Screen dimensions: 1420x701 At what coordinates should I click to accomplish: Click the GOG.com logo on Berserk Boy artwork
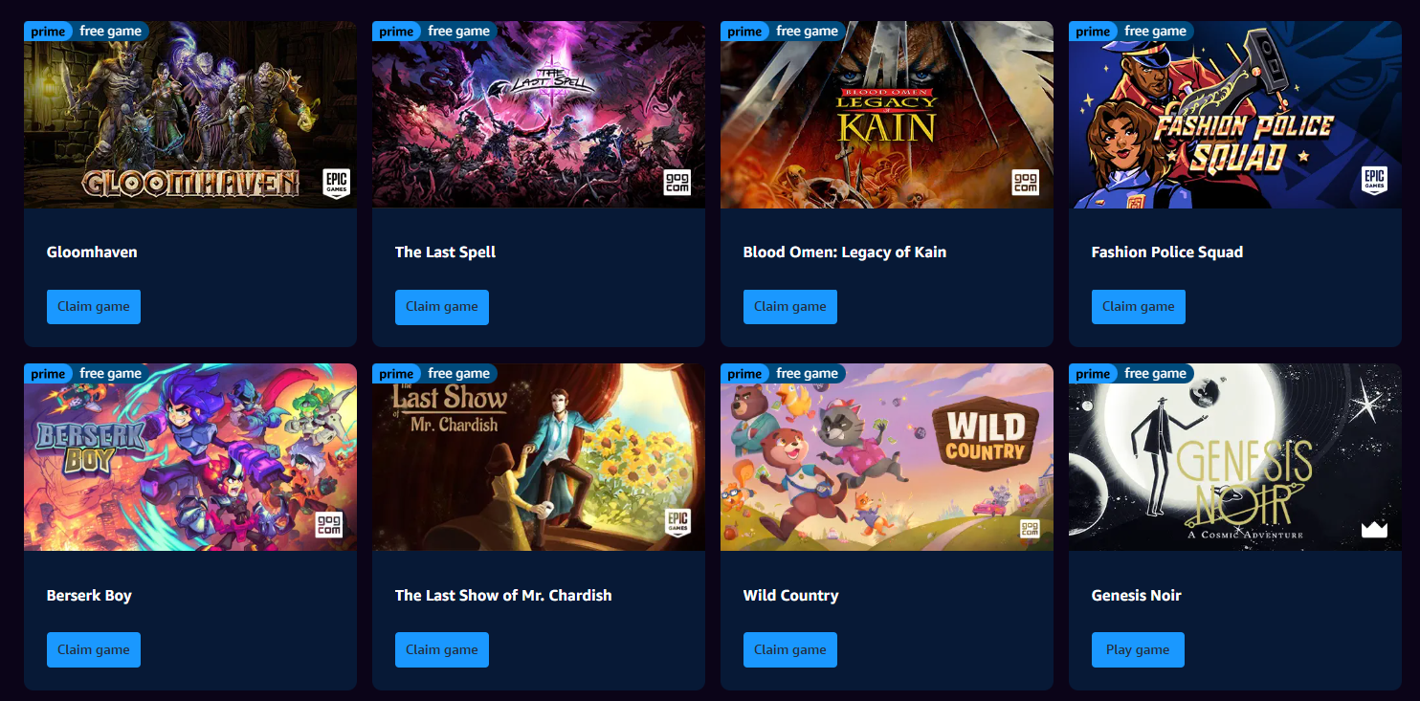click(329, 524)
